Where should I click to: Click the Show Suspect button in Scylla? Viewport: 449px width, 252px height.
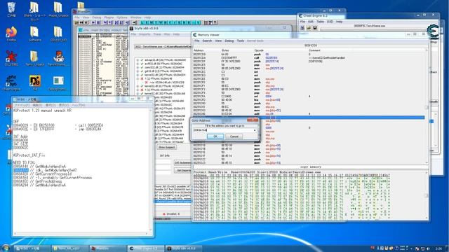(166, 148)
